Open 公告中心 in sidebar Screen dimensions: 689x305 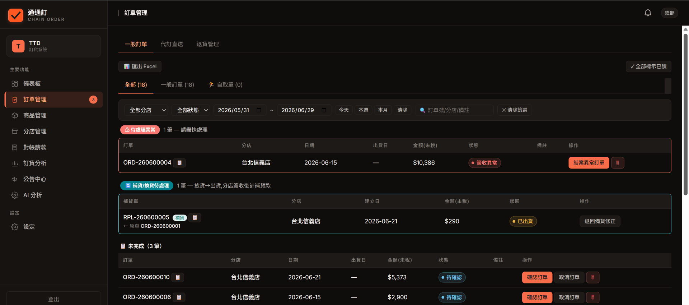click(x=54, y=179)
